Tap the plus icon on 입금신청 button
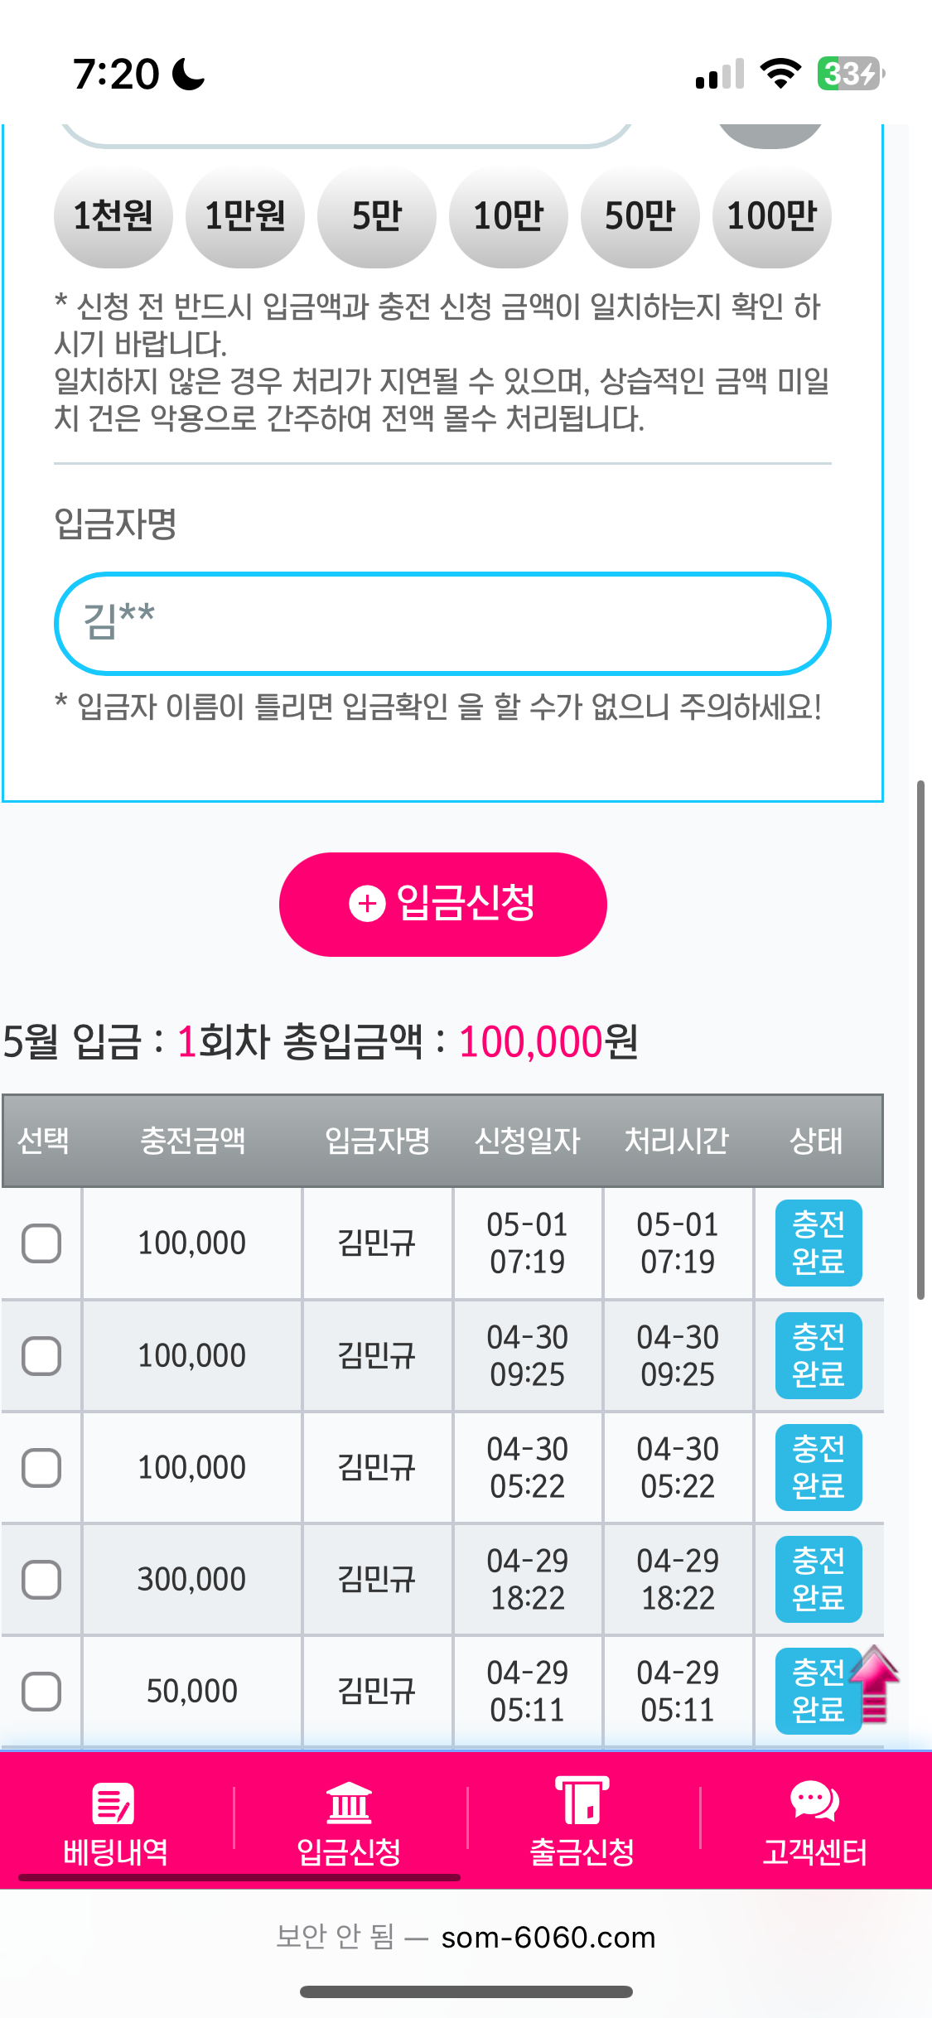932x2018 pixels. point(367,904)
